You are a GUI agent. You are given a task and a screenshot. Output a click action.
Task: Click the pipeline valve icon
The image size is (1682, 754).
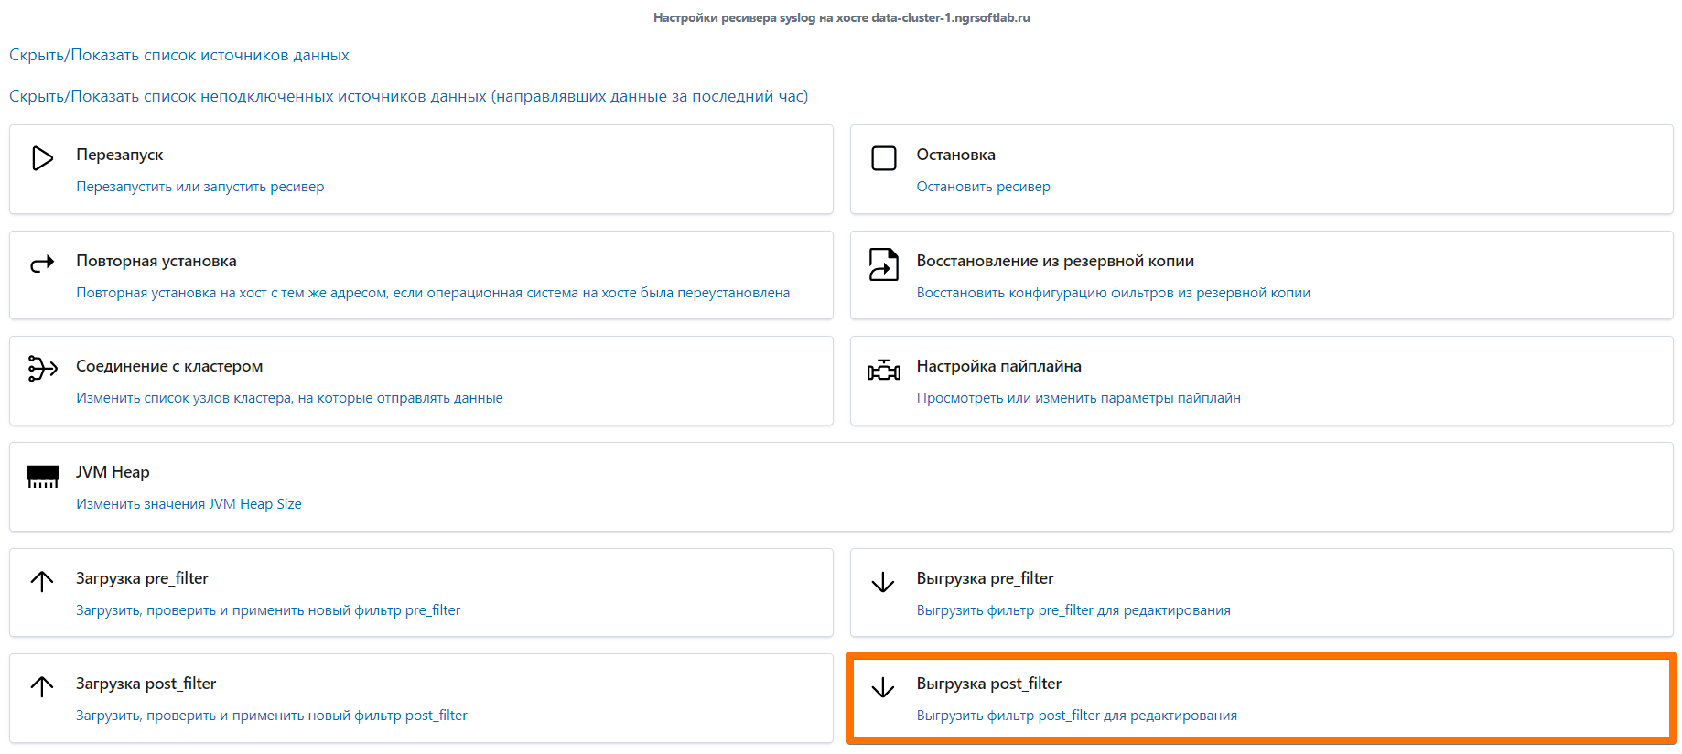point(884,370)
